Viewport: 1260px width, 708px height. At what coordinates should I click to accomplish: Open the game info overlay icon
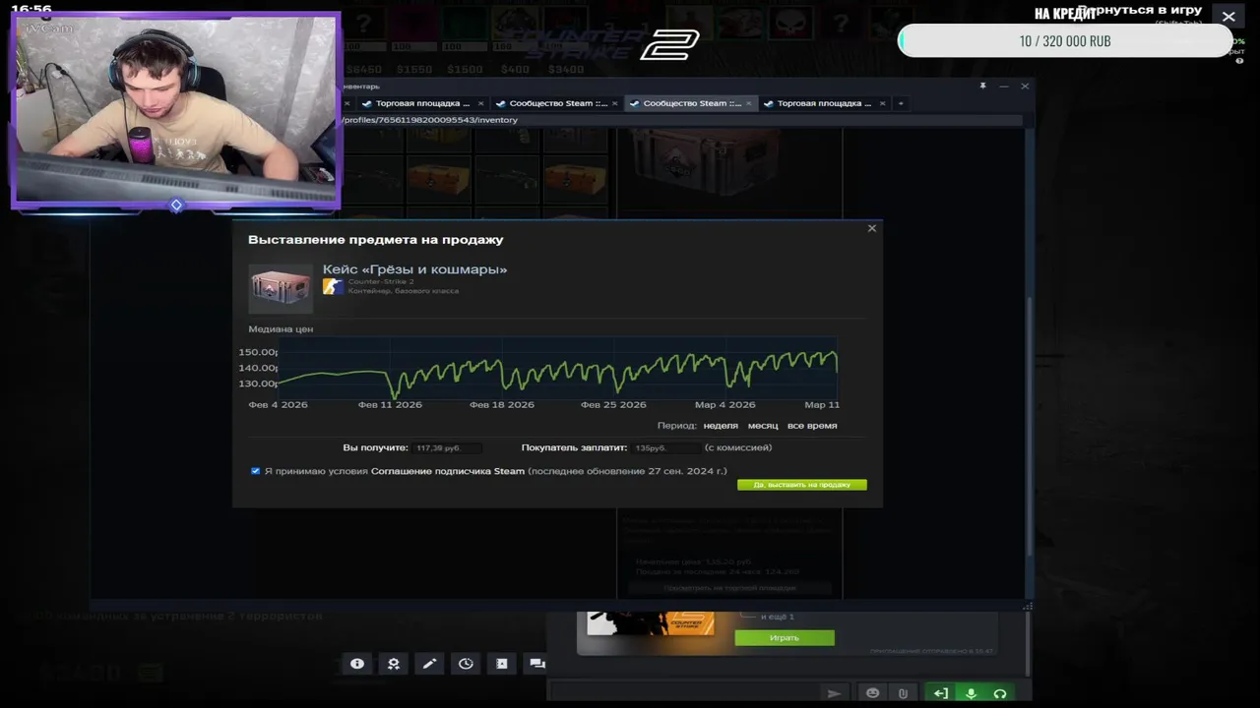pyautogui.click(x=357, y=664)
